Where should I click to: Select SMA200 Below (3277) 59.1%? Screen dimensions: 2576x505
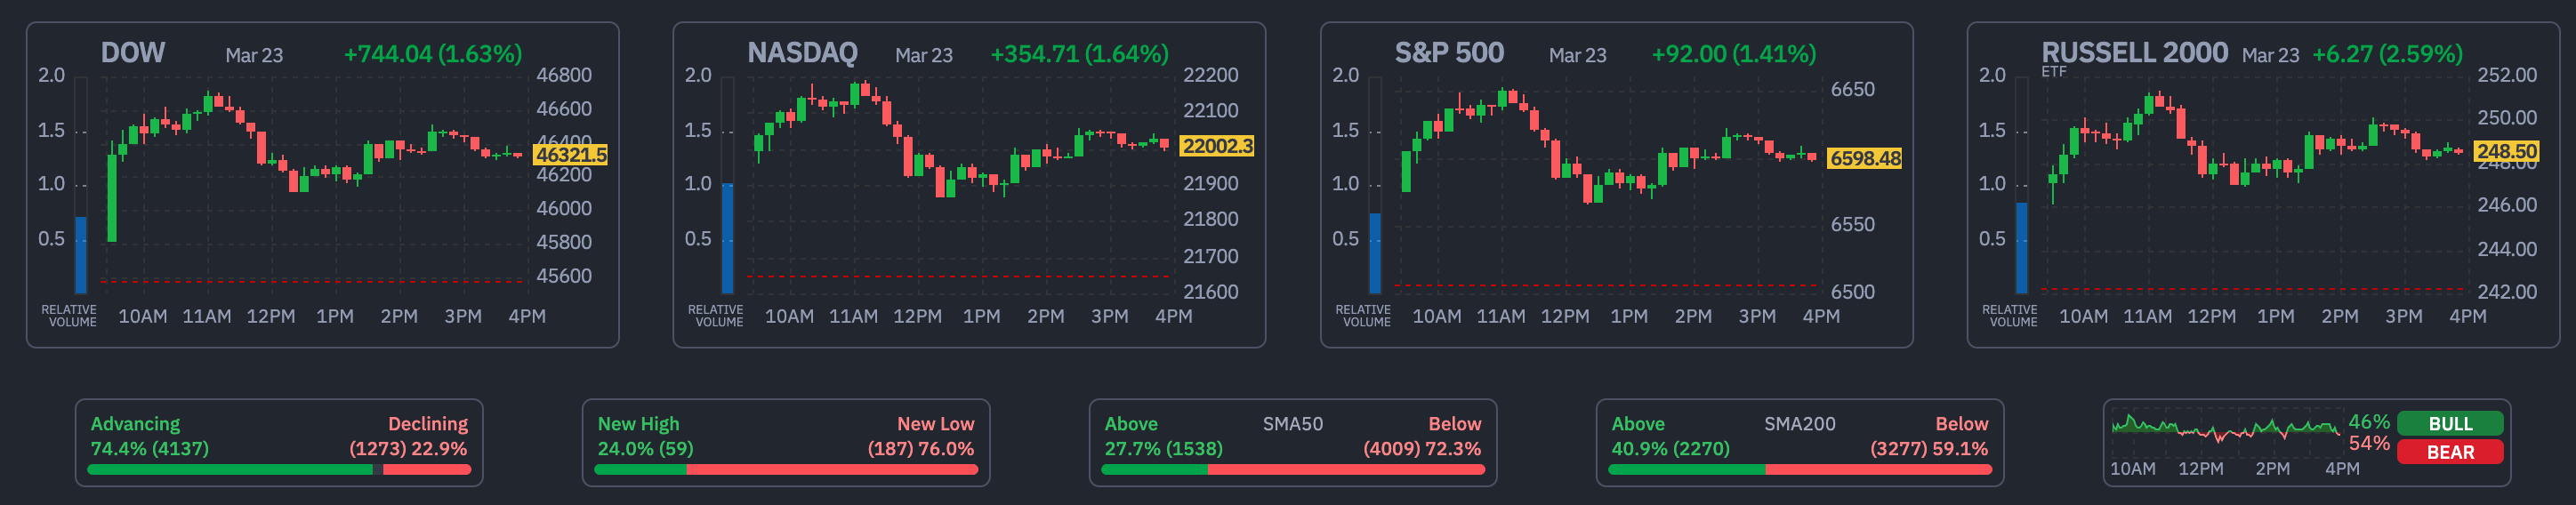1929,436
